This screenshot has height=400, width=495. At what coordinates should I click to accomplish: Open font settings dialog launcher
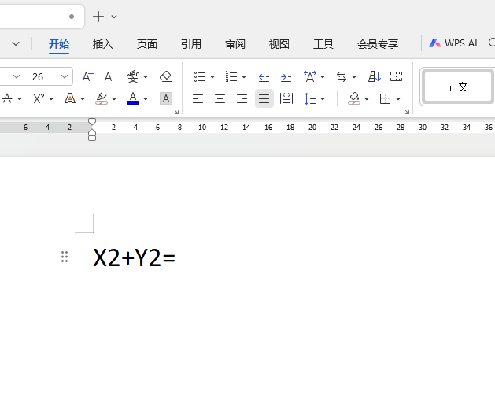(x=176, y=112)
